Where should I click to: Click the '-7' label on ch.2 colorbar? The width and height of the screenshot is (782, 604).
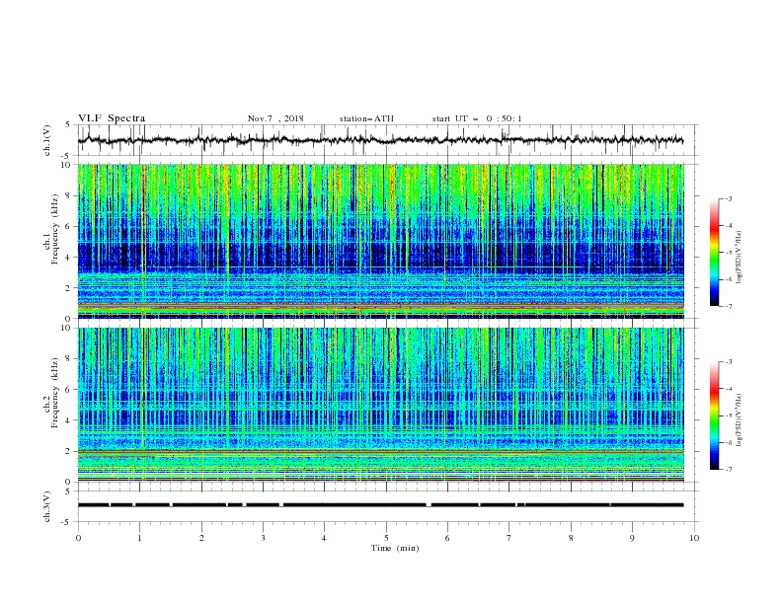tap(728, 469)
